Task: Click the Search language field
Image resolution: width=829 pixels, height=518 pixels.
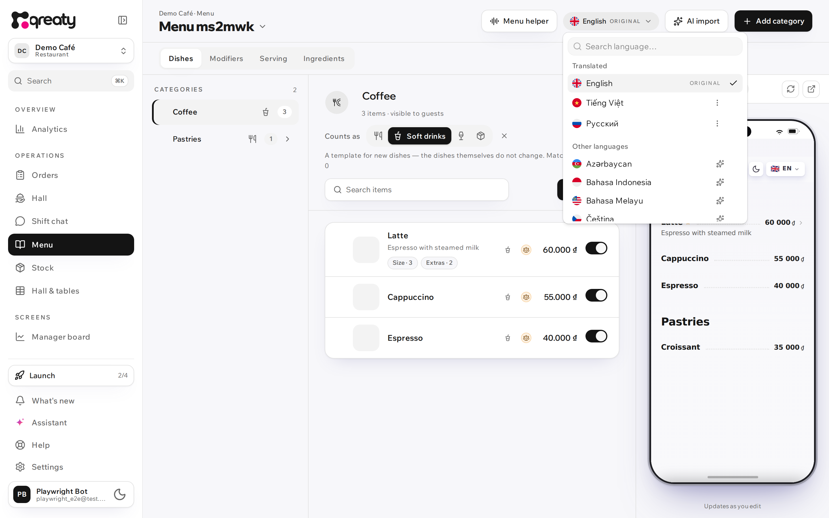Action: coord(655,47)
